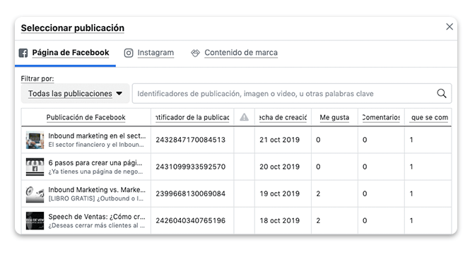The height and width of the screenshot is (257, 470).
Task: Click identifier 2399668130069084
Action: (x=190, y=193)
